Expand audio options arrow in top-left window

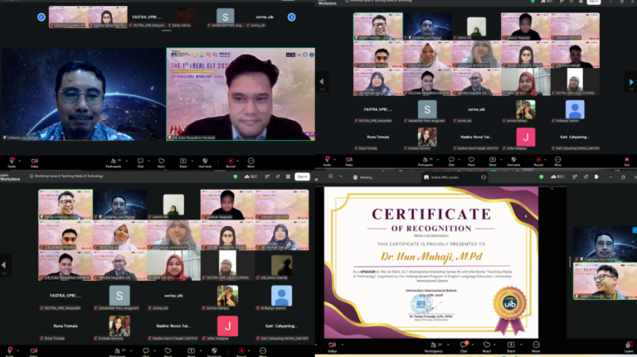[x=20, y=161]
